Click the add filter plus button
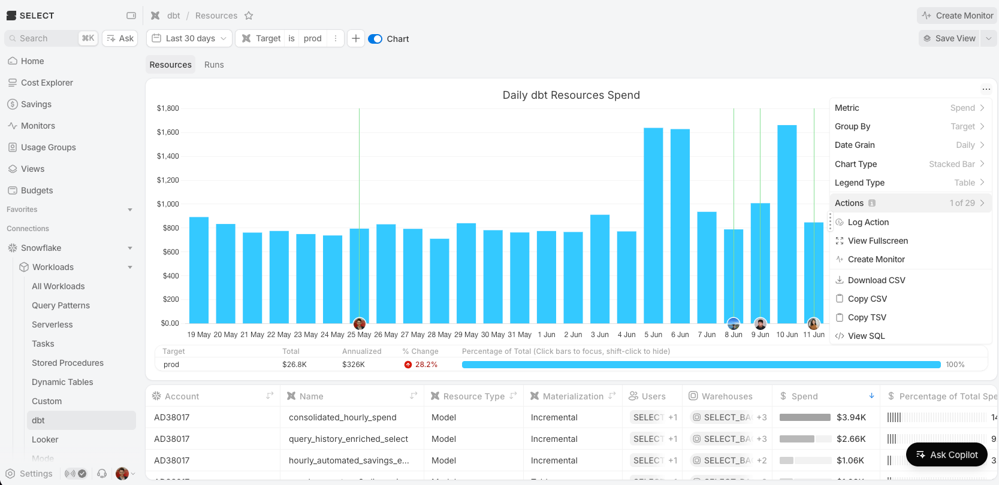999x485 pixels. [x=356, y=38]
